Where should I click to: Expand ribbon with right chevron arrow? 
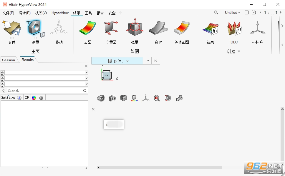click(282, 26)
